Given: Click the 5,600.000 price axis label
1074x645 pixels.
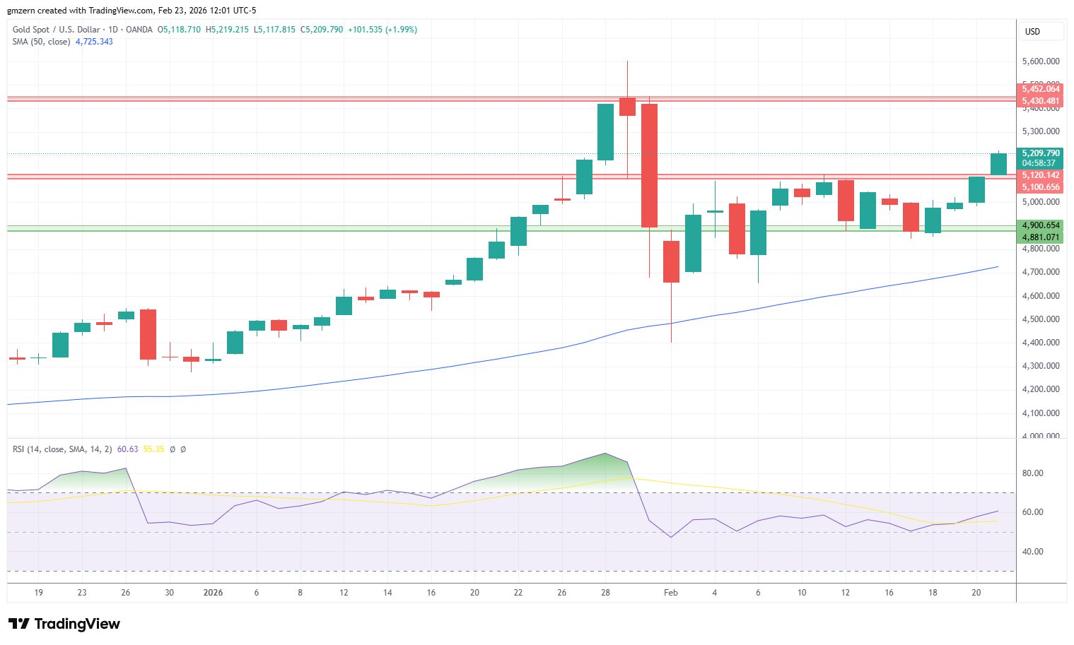Looking at the screenshot, I should [1041, 61].
